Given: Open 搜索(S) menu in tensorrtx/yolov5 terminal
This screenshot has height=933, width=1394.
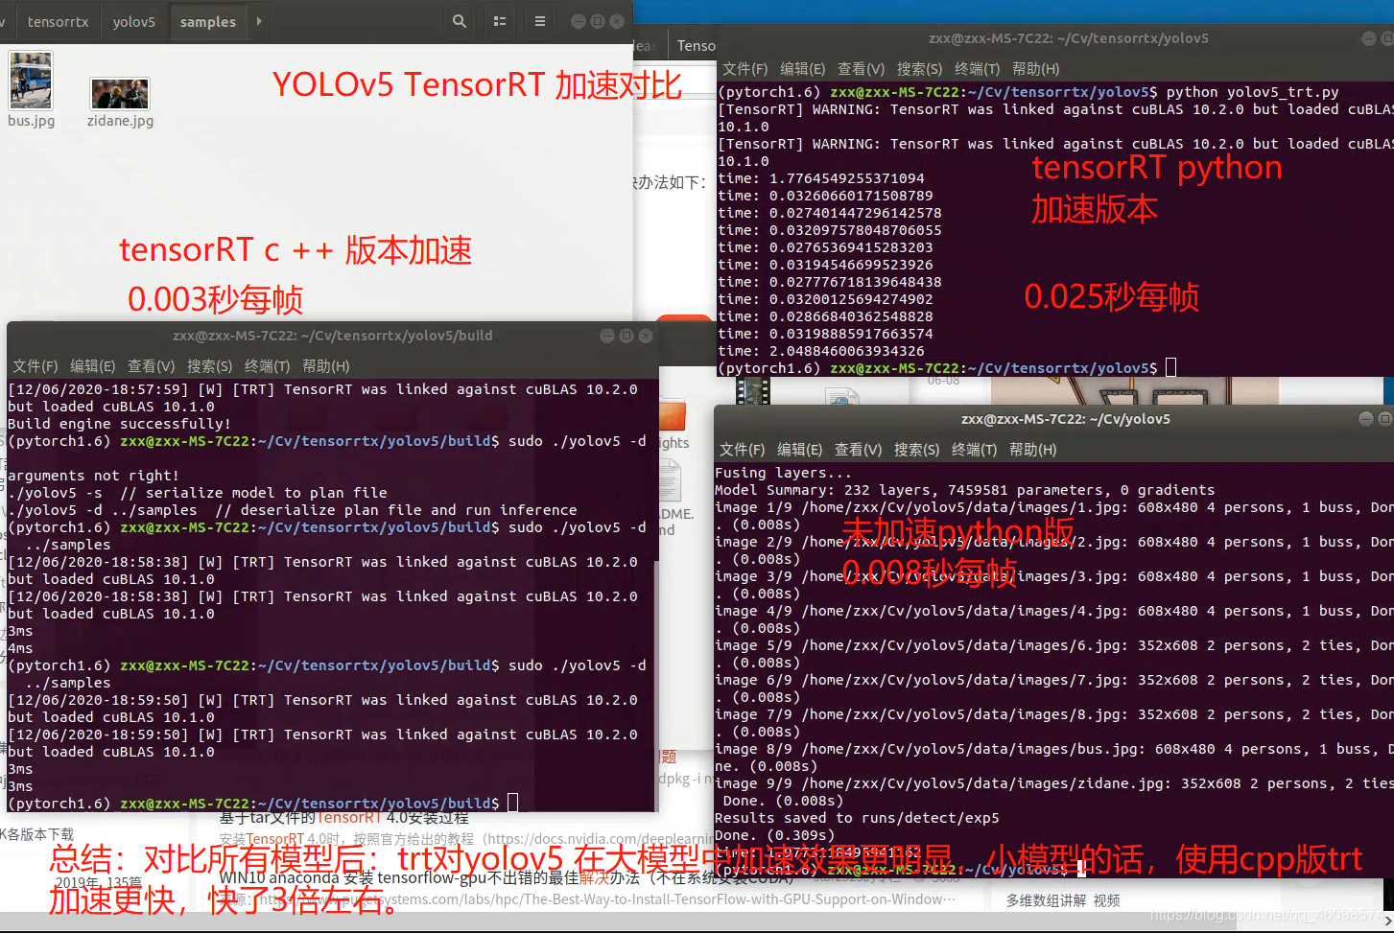Looking at the screenshot, I should [920, 69].
